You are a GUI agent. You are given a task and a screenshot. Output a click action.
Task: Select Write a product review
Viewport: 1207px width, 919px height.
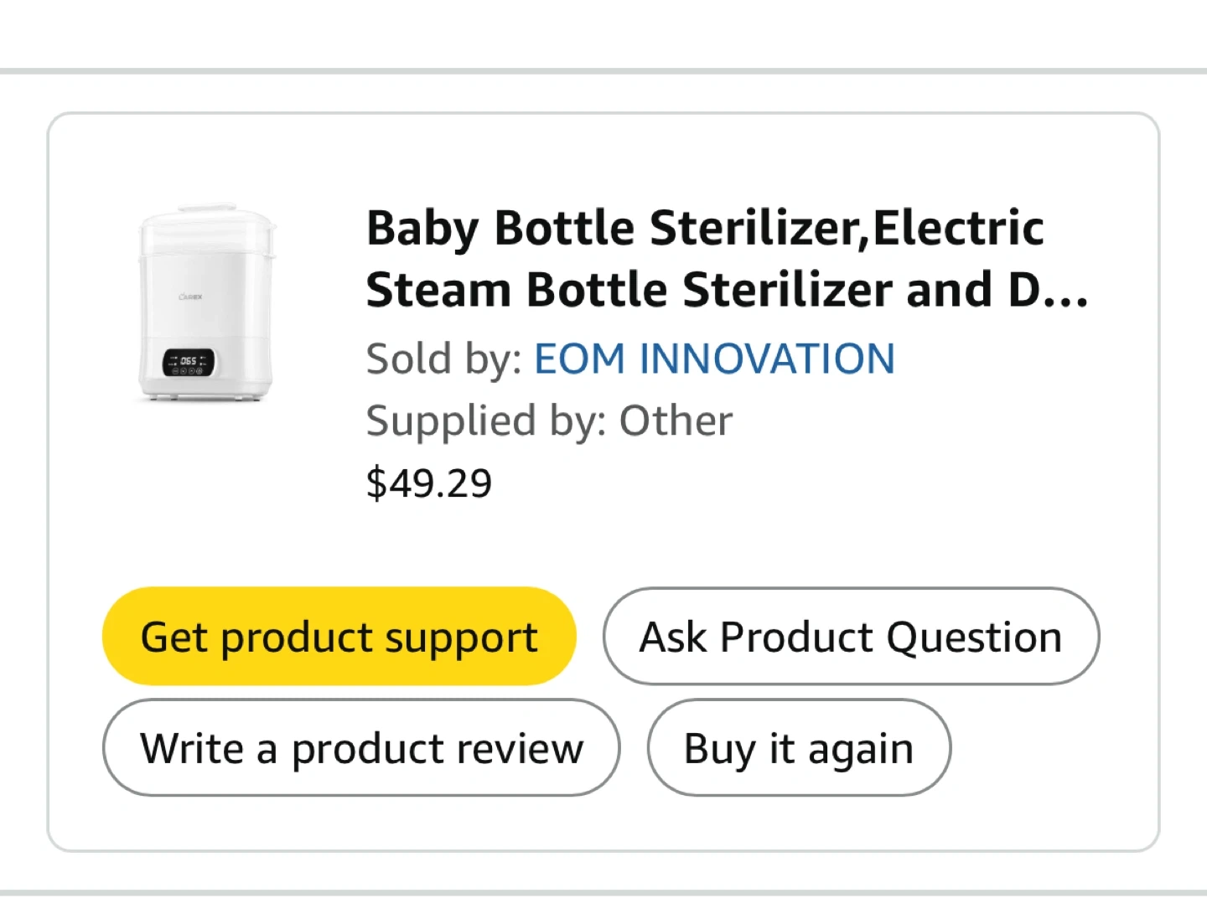click(x=361, y=748)
